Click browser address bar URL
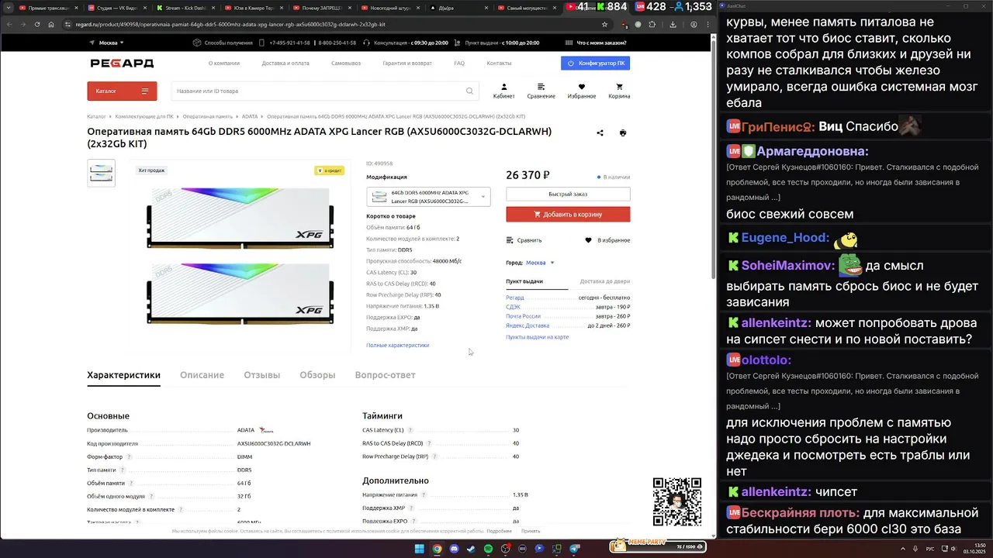 click(230, 24)
